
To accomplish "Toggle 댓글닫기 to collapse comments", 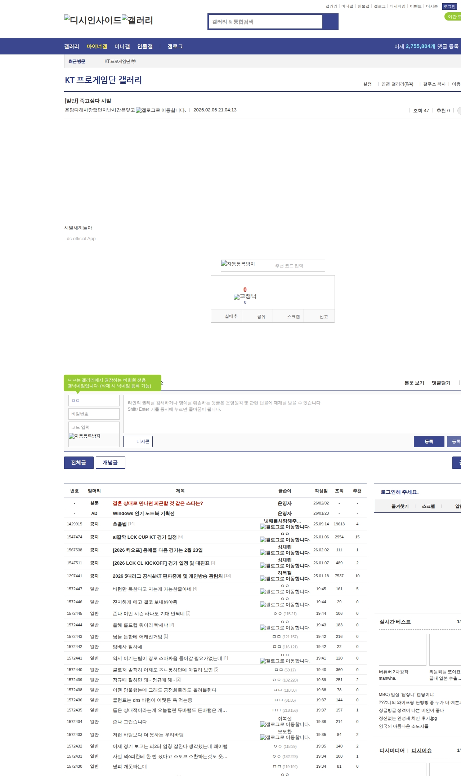I will click(441, 383).
